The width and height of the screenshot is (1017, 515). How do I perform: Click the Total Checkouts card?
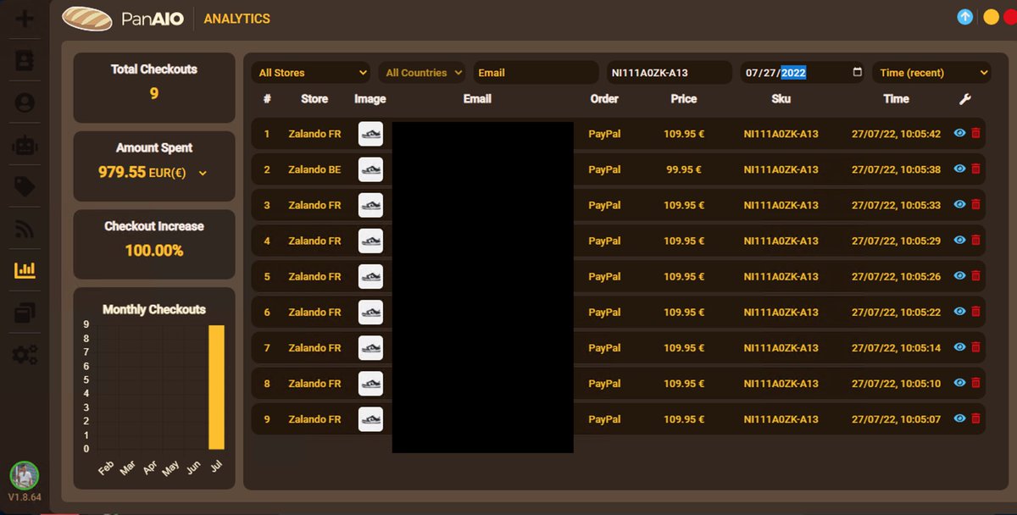tap(154, 88)
